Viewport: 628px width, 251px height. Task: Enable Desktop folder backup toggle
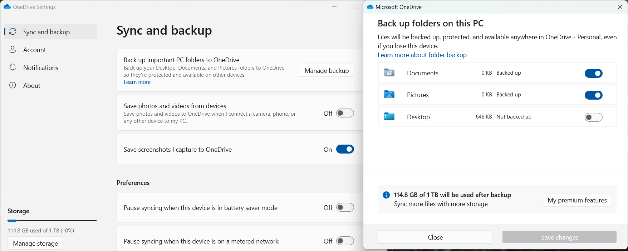tap(593, 117)
